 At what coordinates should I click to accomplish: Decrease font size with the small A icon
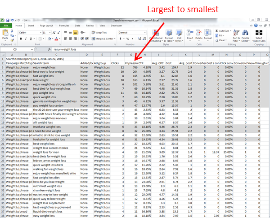58,33
